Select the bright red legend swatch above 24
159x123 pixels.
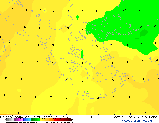pyautogui.click(x=55, y=120)
